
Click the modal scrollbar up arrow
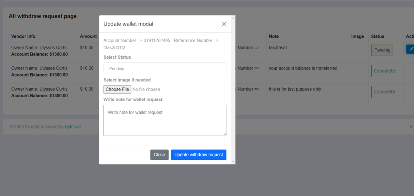[x=233, y=18]
